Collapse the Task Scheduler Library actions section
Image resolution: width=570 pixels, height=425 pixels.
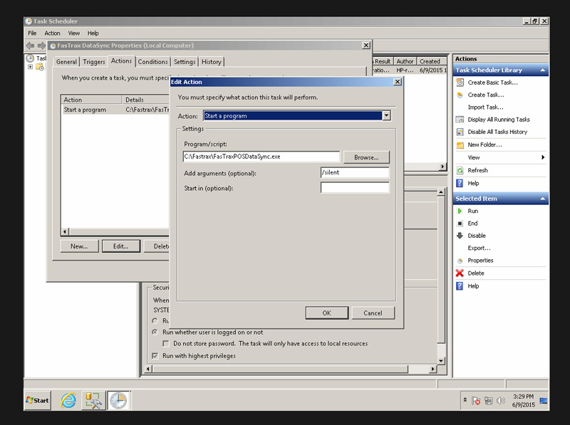543,70
